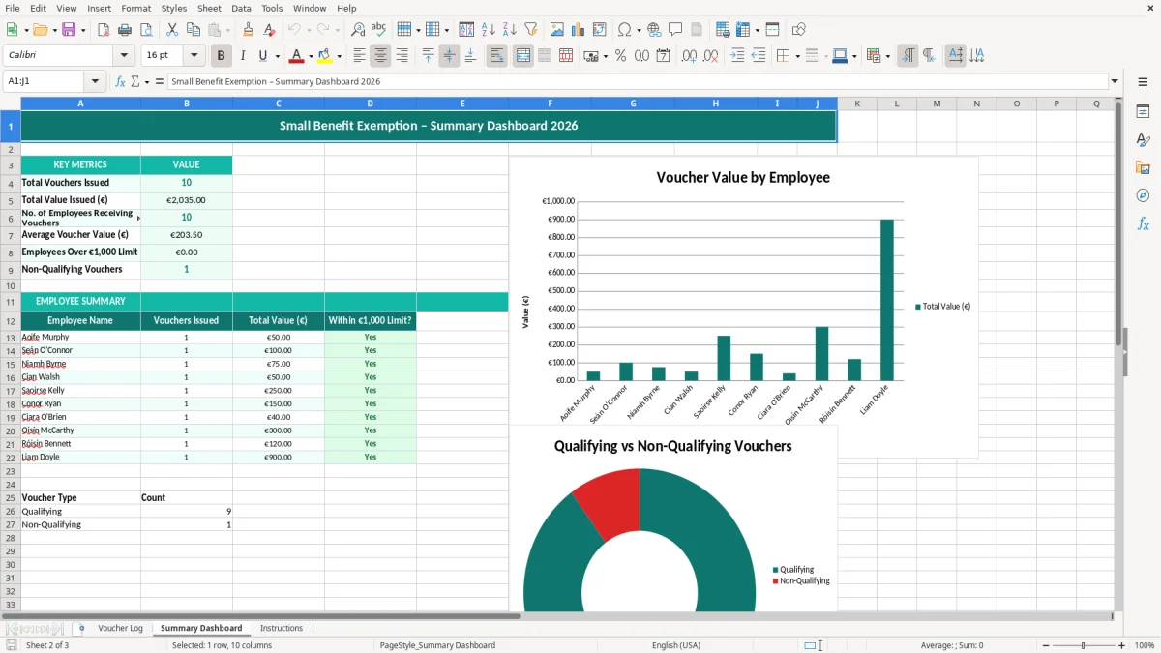Open the Font Name dropdown

(x=123, y=56)
